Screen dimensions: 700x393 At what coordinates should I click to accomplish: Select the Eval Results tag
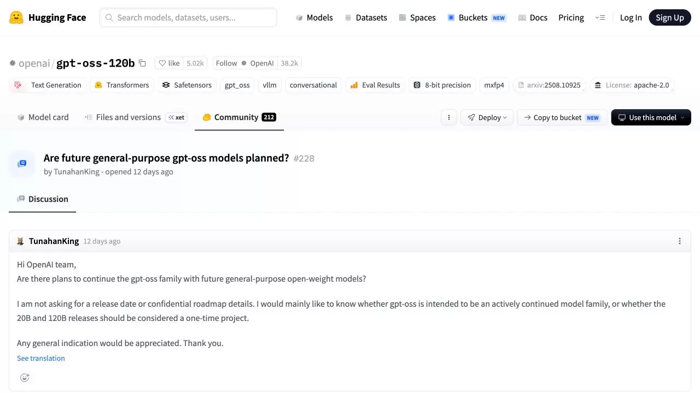coord(375,85)
